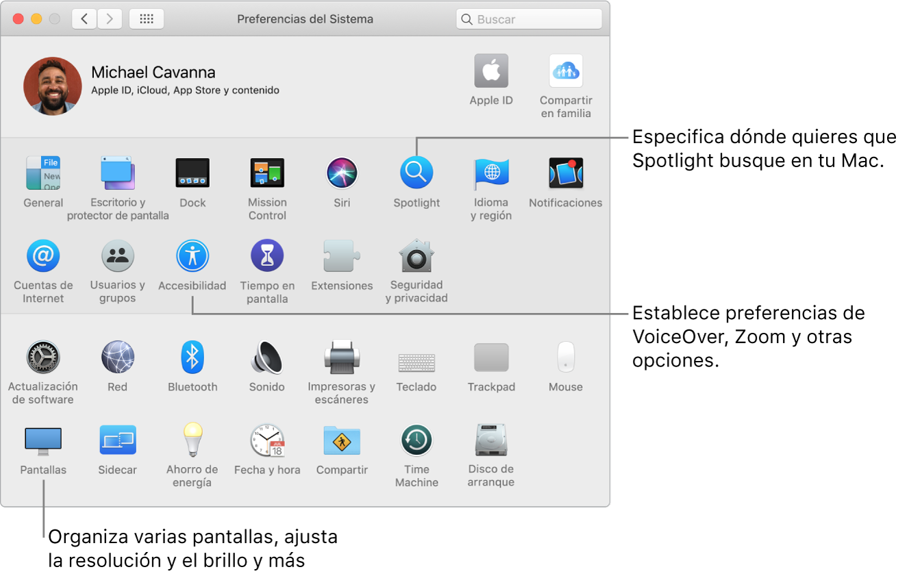The height and width of the screenshot is (576, 909).
Task: Click the Buscar search field
Action: pos(529,19)
